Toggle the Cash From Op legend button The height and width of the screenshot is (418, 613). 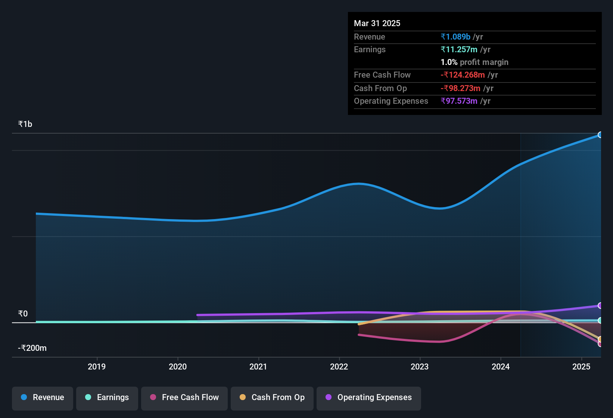[x=272, y=398]
